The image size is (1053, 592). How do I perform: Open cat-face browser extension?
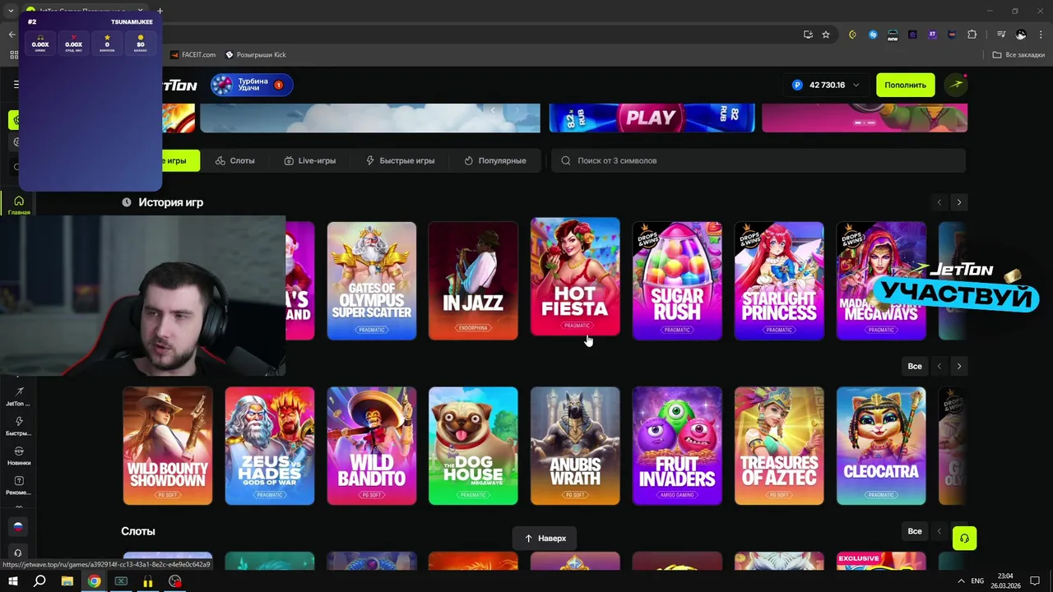click(952, 35)
